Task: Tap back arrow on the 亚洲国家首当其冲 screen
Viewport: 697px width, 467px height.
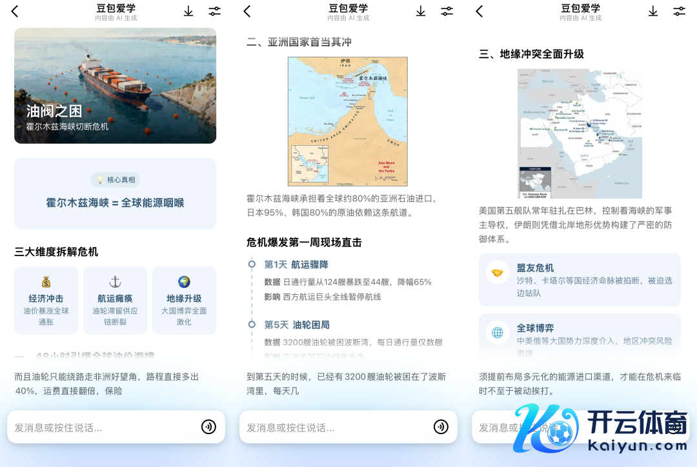Action: 247,12
